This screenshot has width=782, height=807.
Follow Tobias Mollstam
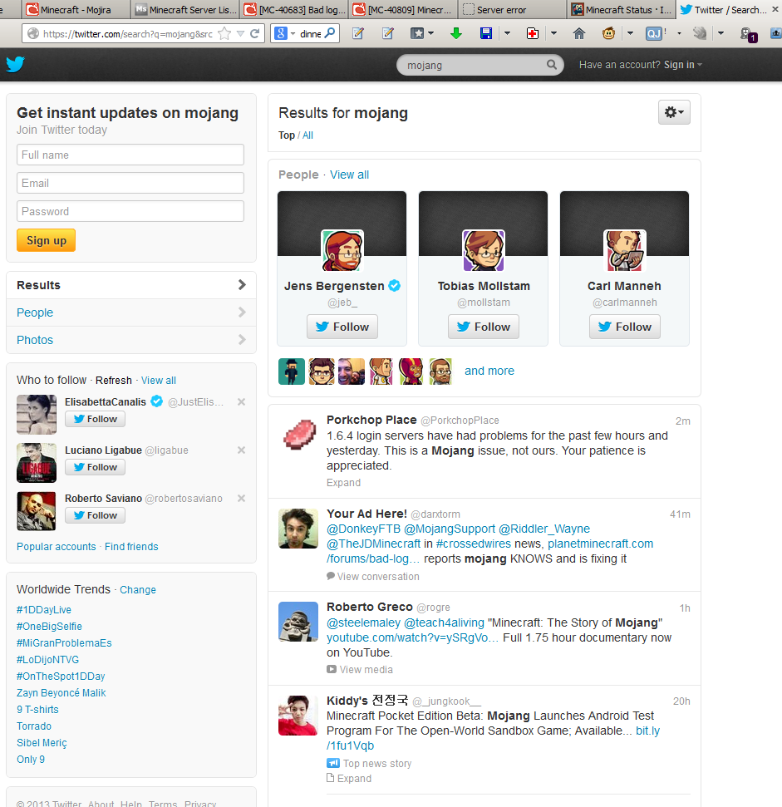(x=484, y=327)
